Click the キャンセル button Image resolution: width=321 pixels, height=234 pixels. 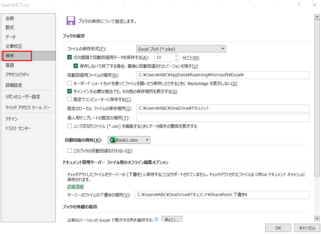pos(307,228)
